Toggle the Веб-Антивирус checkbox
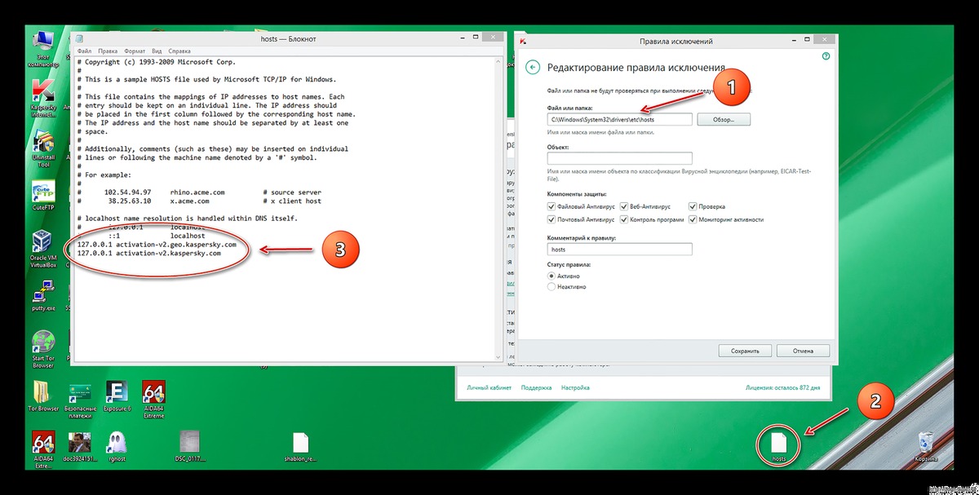Screen dimensions: 979x495 click(x=624, y=207)
